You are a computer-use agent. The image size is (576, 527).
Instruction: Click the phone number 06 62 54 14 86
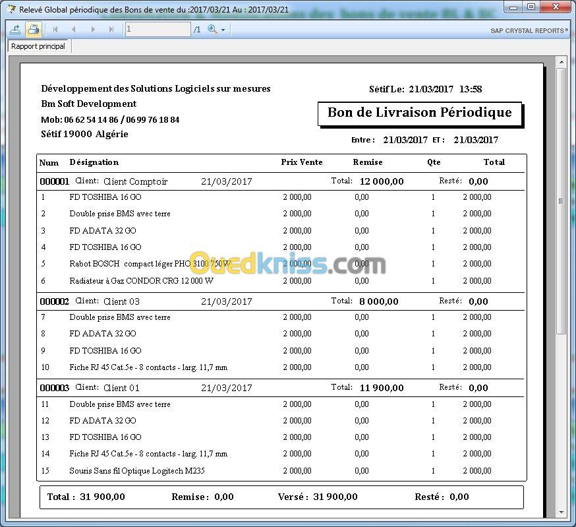click(x=91, y=119)
